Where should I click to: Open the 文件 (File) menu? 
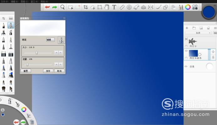tap(5, 2)
